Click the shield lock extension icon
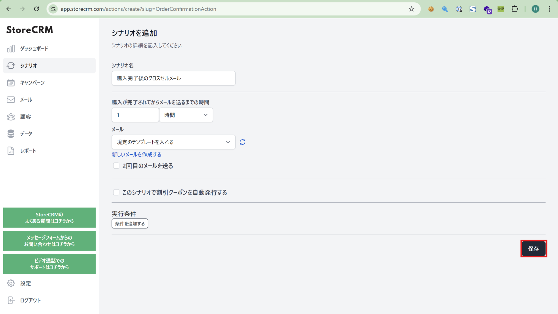The height and width of the screenshot is (314, 558). click(459, 9)
